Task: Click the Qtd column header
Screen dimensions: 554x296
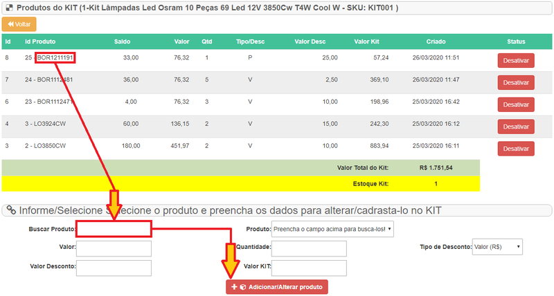Action: [x=206, y=41]
